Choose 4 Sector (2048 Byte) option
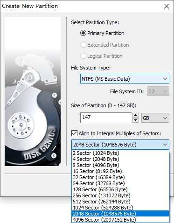The image size is (174, 223). [x=120, y=159]
